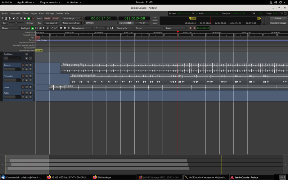Screen dimensions: 288x180
Task: Click the Ardour title bar close icon
Action: pos(284,8)
